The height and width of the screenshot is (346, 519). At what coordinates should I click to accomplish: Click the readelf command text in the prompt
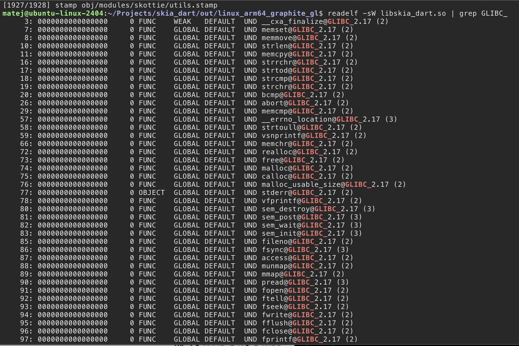coord(417,13)
